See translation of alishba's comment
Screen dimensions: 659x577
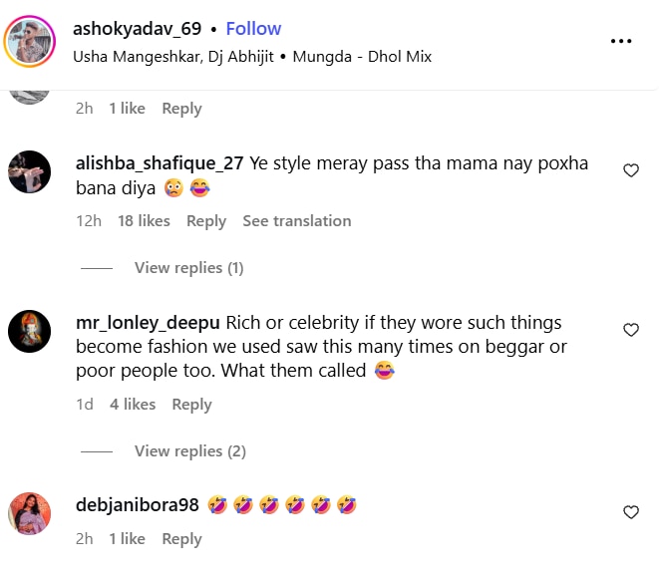pyautogui.click(x=296, y=221)
